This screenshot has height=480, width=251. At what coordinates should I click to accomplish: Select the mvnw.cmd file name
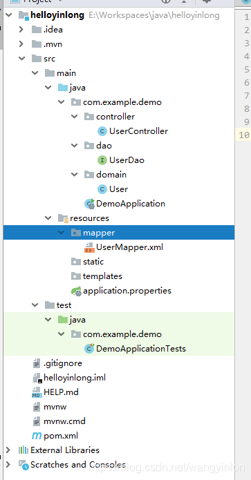64,421
